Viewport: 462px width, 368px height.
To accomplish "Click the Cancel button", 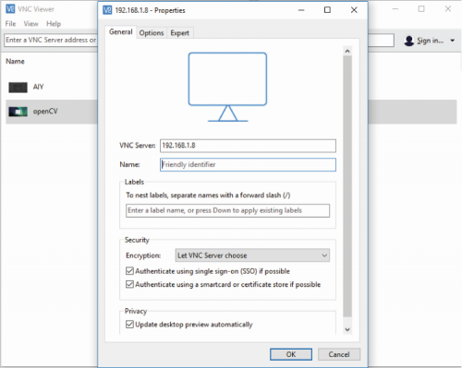I will pos(339,354).
